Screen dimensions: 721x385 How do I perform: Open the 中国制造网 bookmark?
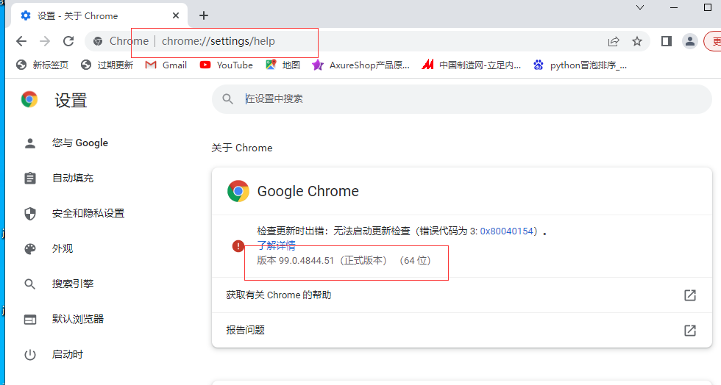pos(472,65)
